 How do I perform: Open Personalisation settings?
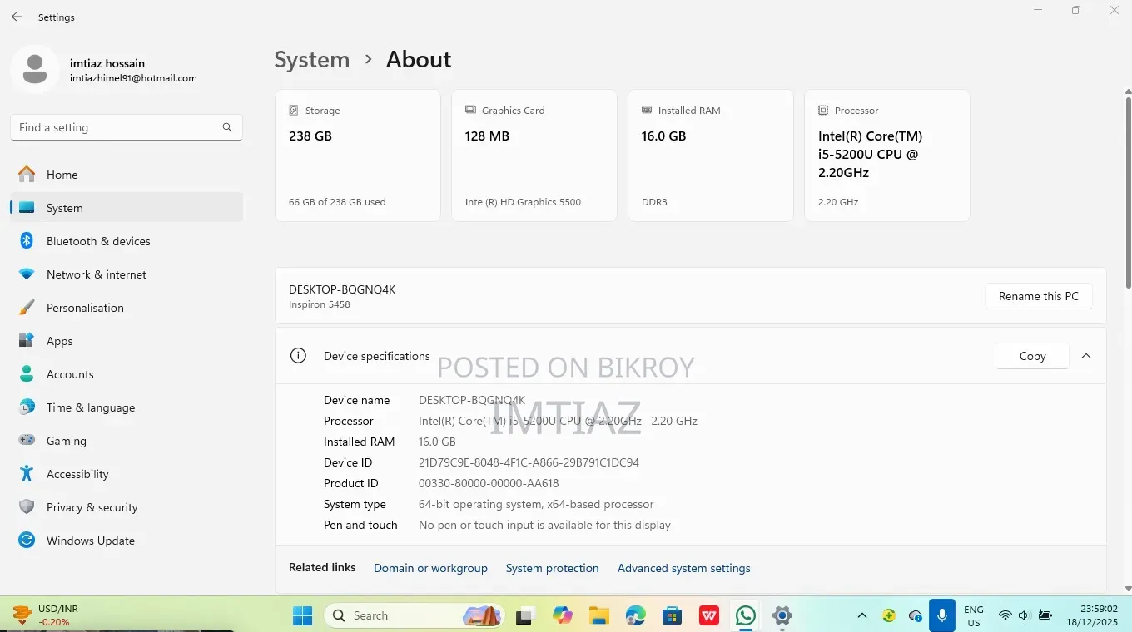(127, 308)
